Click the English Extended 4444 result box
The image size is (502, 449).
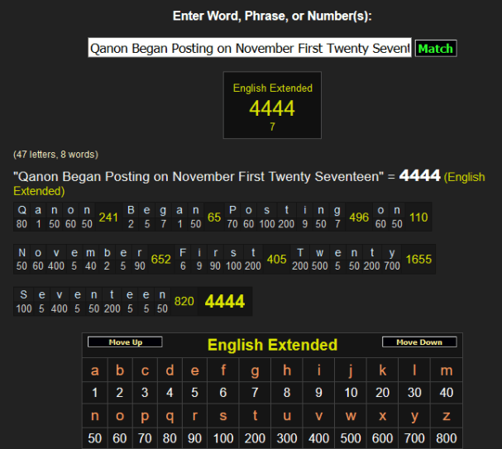[272, 105]
